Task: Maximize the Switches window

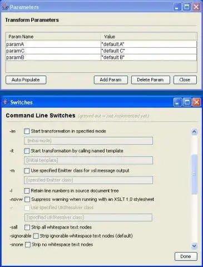Action: tap(187, 102)
